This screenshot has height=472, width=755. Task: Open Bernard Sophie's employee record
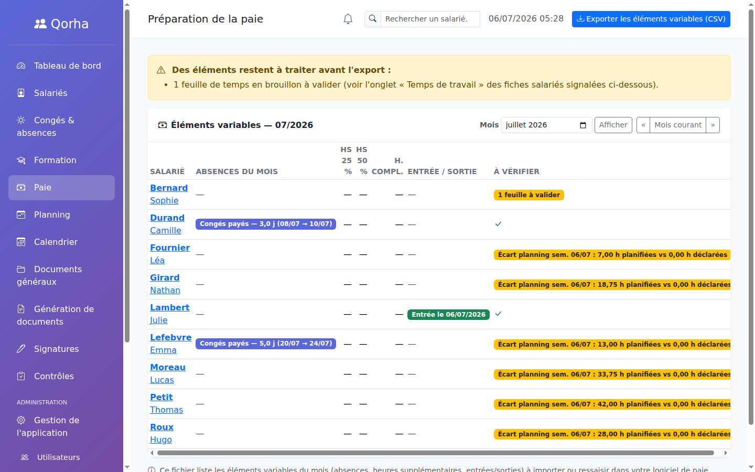pos(169,194)
